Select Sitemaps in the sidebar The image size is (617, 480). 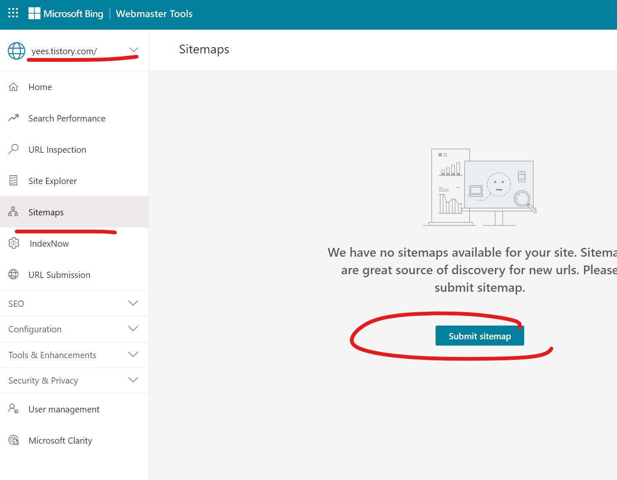(x=74, y=212)
